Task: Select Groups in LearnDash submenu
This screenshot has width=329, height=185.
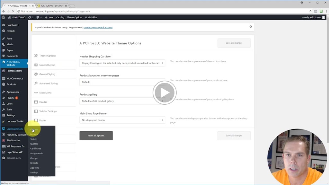Action: coord(34,158)
